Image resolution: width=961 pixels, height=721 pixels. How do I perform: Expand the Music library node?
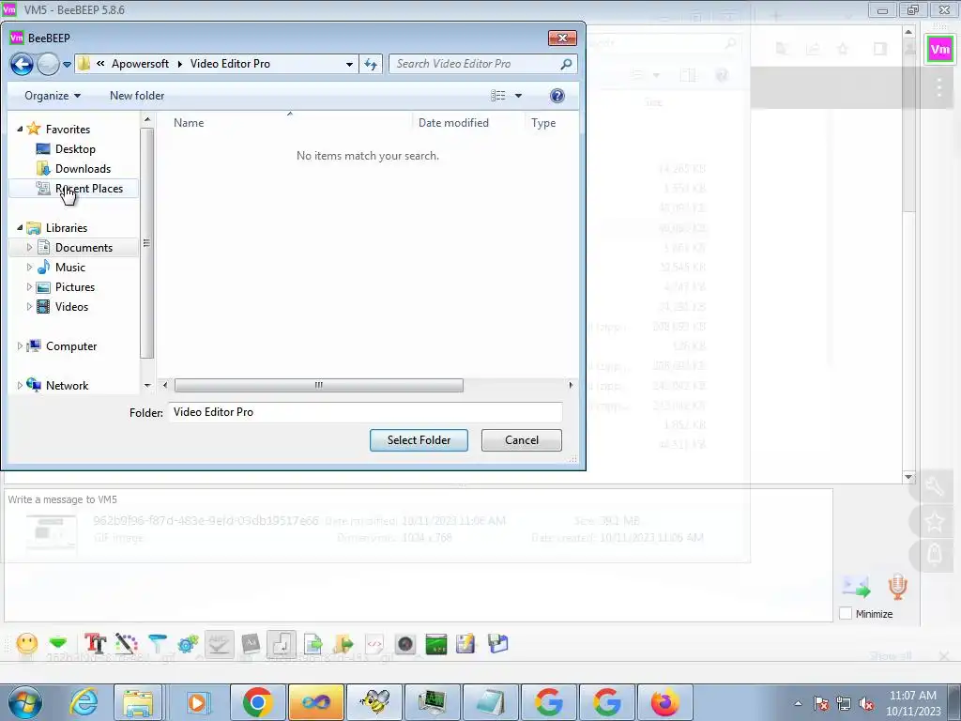click(x=29, y=268)
